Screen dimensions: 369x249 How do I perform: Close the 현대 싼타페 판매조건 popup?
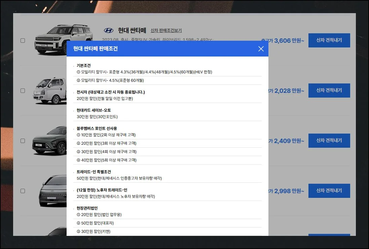261,49
